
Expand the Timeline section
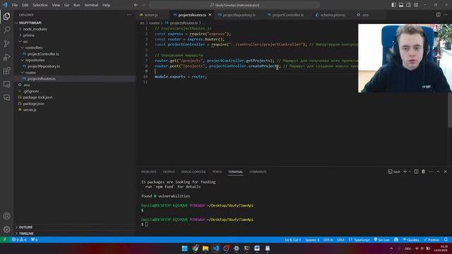click(x=26, y=234)
